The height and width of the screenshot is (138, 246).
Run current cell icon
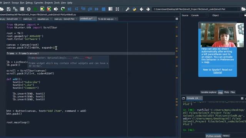pos(42,9)
